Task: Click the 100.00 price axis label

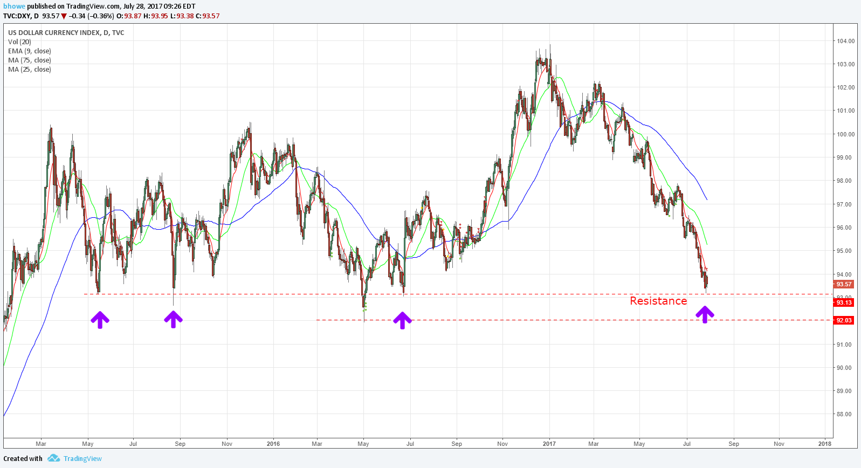Action: (845, 134)
